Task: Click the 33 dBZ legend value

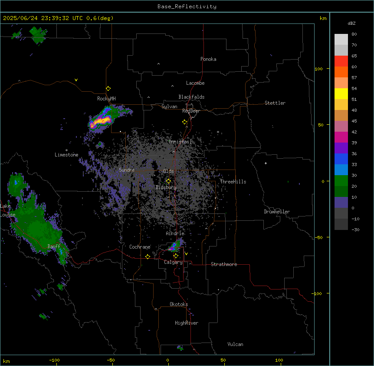Action: [x=354, y=165]
